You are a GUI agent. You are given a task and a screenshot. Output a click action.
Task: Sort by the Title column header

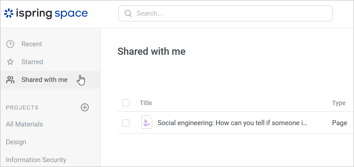[146, 103]
